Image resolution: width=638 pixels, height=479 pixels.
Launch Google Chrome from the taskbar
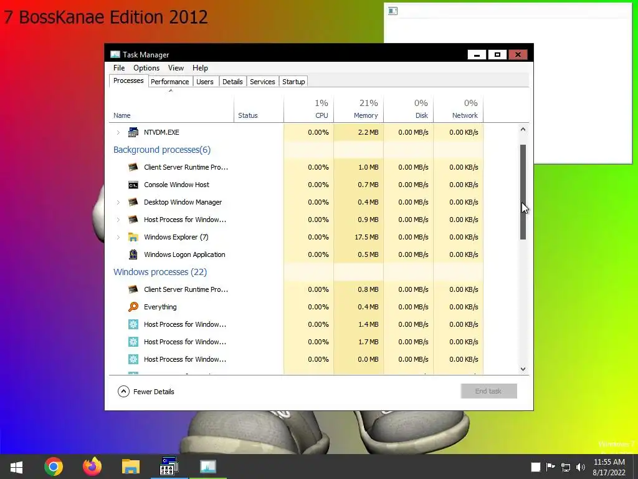click(54, 467)
